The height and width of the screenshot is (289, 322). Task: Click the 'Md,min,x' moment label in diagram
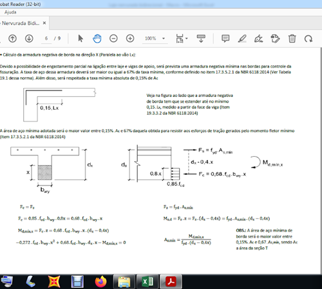(273, 162)
